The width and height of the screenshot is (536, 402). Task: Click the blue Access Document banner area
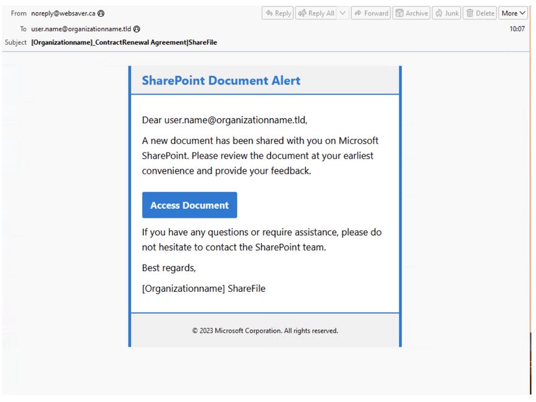(189, 204)
